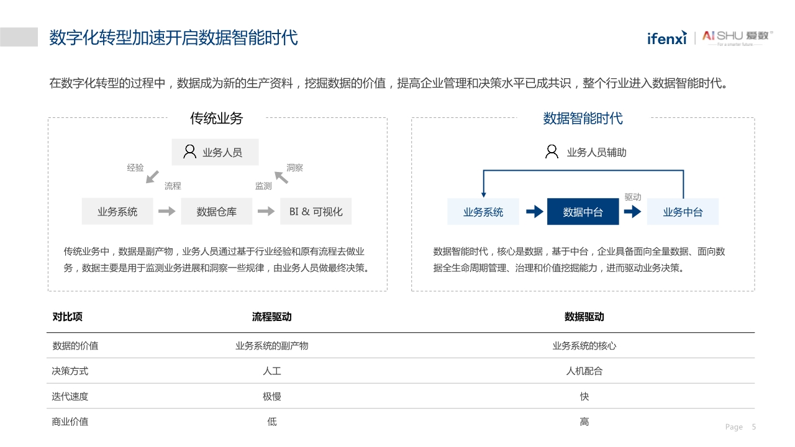Click the 业务系统 box in 数据智能时代 panel
Image resolution: width=795 pixels, height=447 pixels.
[x=483, y=211]
